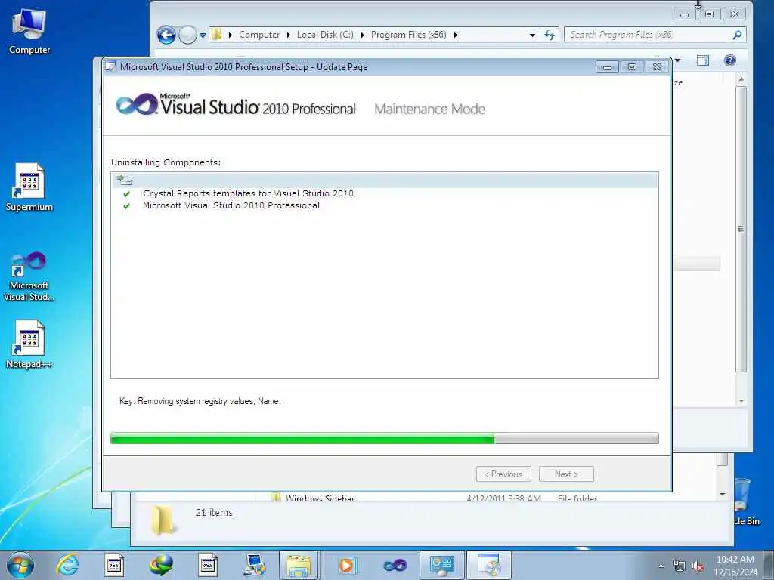Click the green uninstall progress bar
This screenshot has height=580, width=774.
(x=385, y=438)
